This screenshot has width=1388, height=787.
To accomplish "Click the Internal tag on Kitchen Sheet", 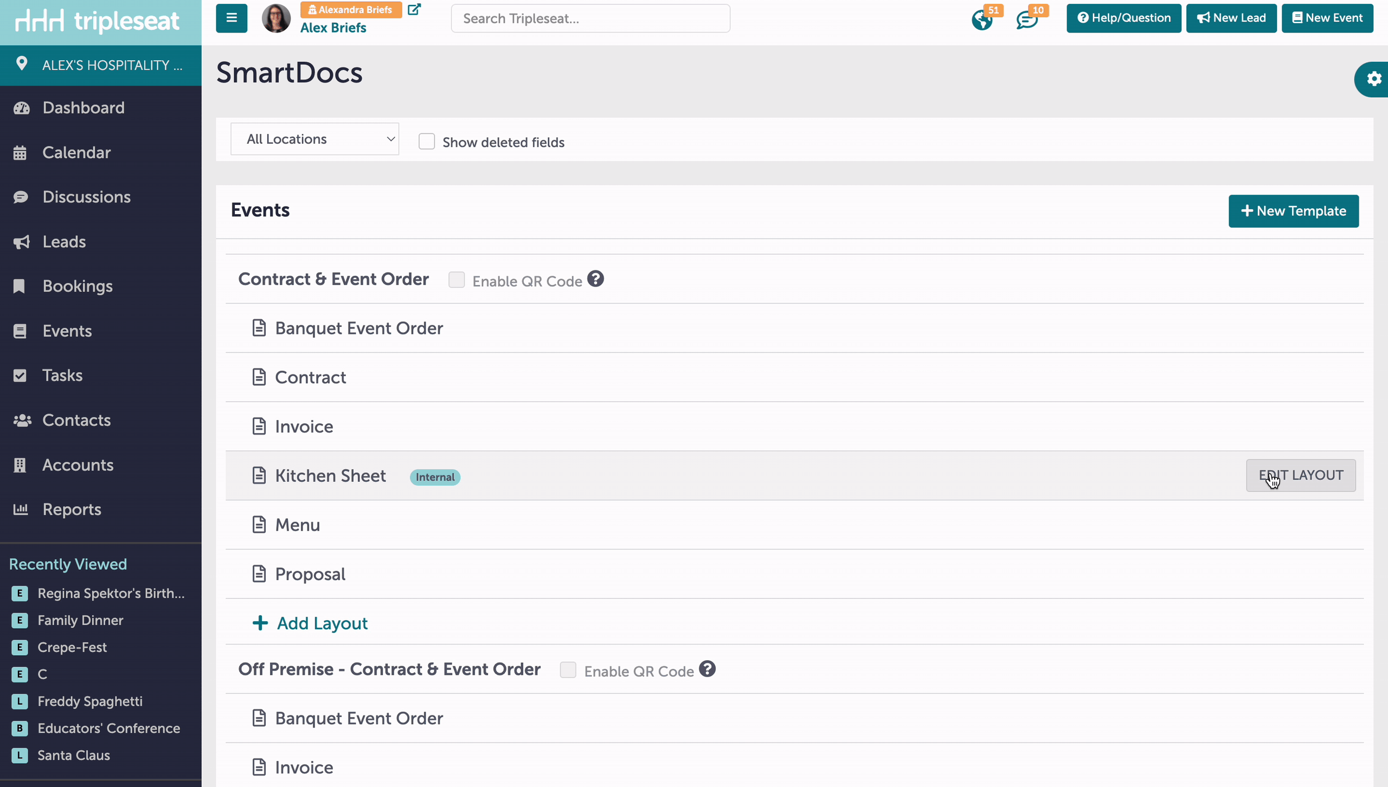I will point(435,477).
